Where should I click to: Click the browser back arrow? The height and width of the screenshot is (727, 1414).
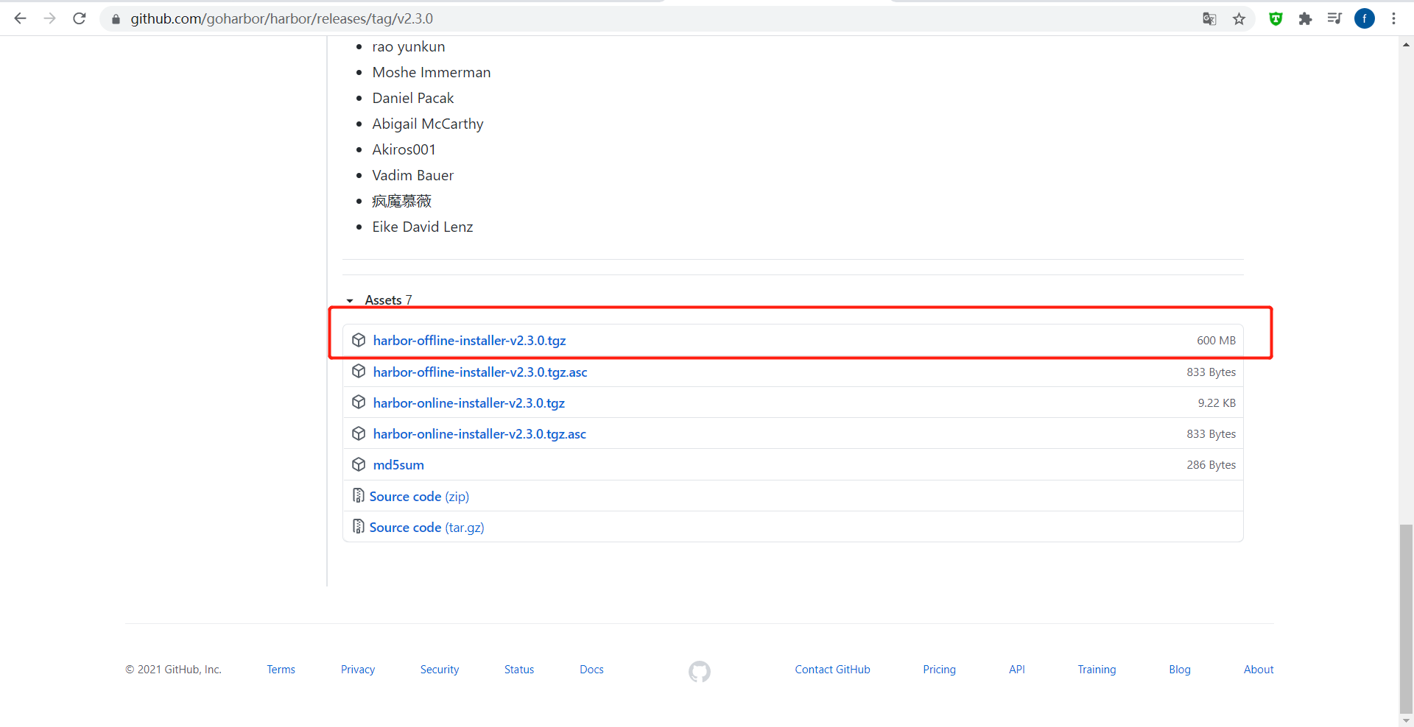click(20, 18)
